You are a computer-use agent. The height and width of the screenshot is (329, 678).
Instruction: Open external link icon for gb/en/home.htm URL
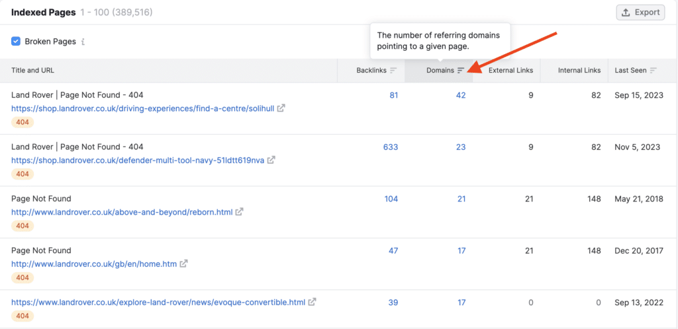click(183, 264)
